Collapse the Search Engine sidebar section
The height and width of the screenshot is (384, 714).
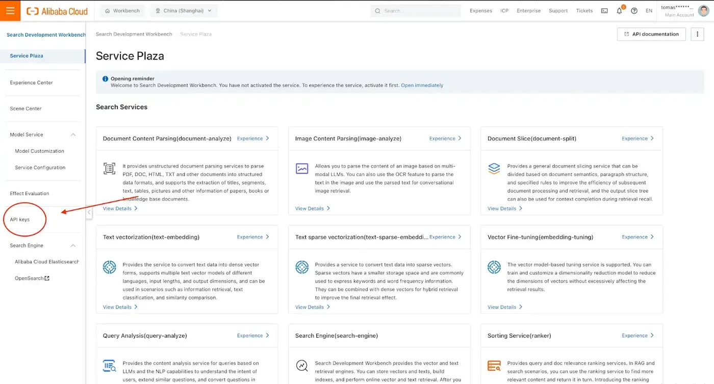(x=73, y=245)
